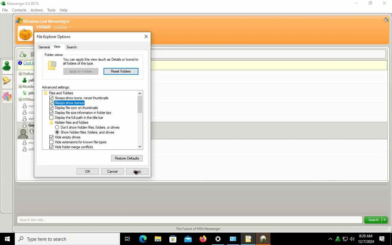The image size is (392, 245).
Task: Click Restore Defaults
Action: tap(127, 158)
